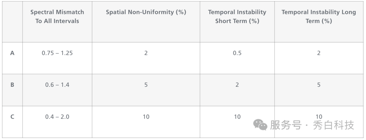The height and width of the screenshot is (140, 366).
Task: Click class B Short Term instability value
Action: [237, 85]
